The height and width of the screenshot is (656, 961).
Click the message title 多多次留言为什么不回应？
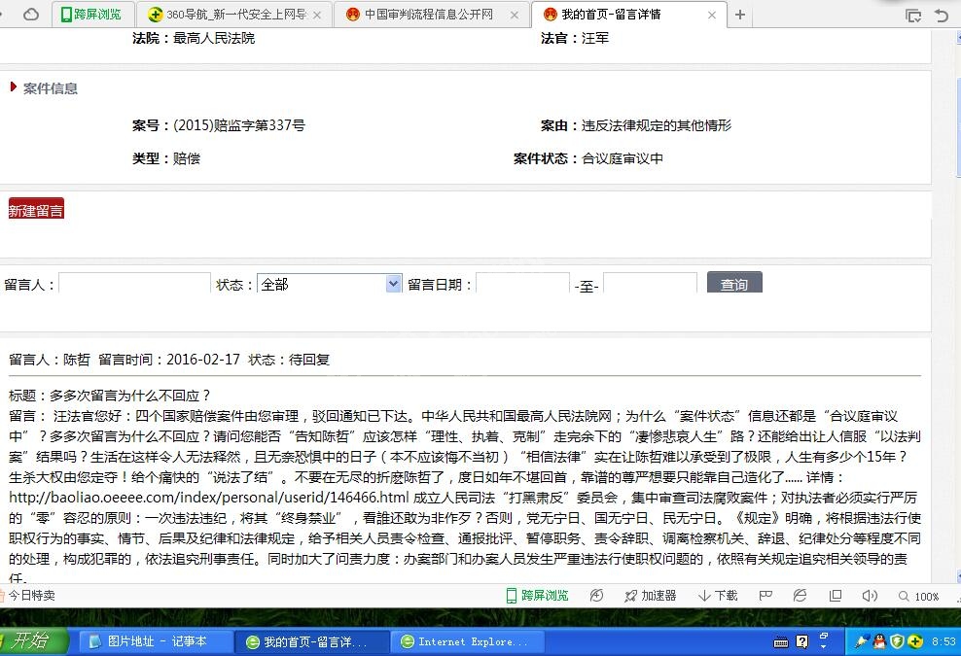130,396
